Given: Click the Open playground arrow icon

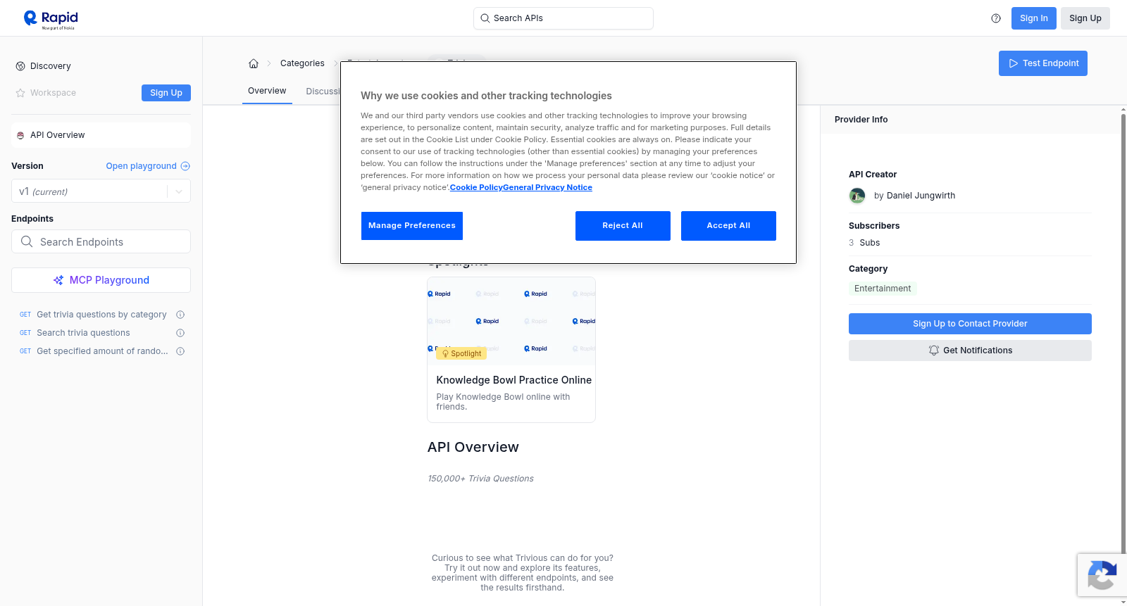Looking at the screenshot, I should click(x=185, y=166).
